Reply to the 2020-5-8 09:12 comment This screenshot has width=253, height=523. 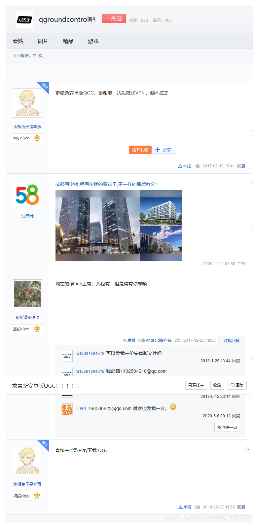click(x=236, y=416)
